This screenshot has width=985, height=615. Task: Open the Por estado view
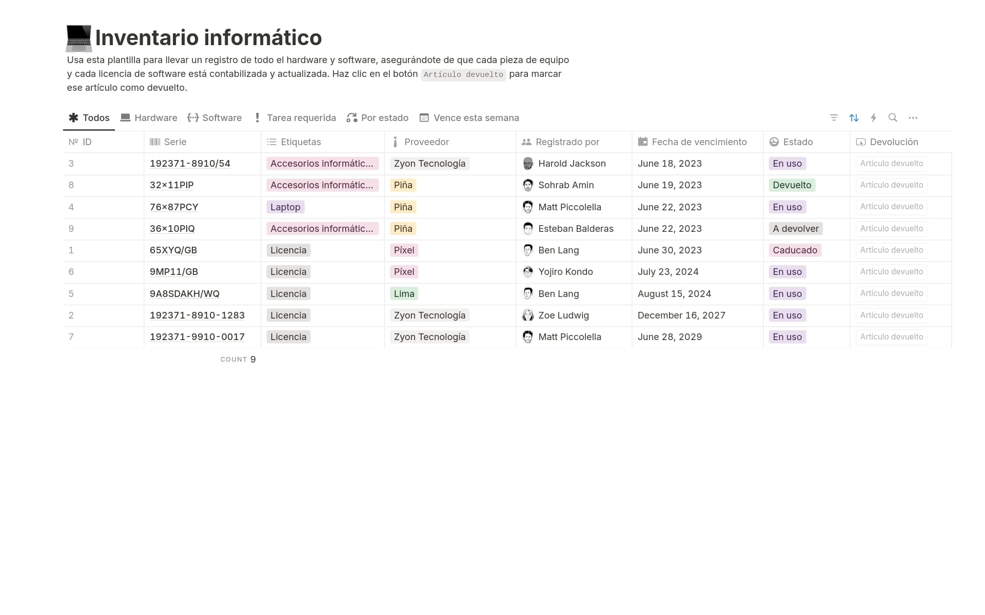tap(378, 117)
